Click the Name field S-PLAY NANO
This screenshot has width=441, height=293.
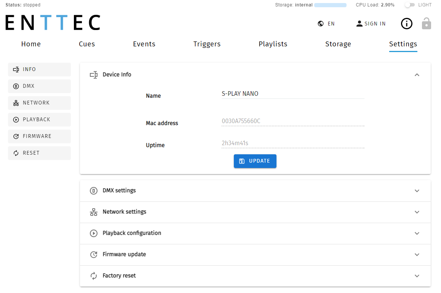tap(293, 94)
